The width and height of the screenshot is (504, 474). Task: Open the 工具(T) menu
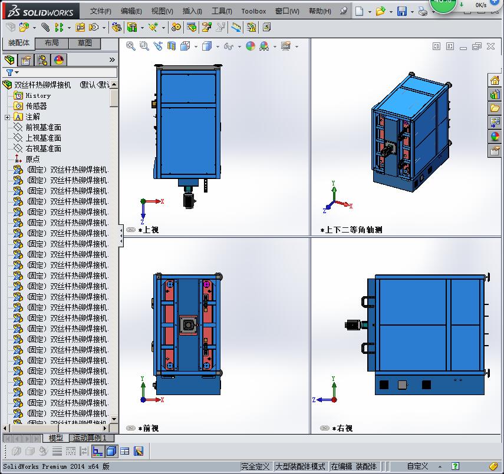[x=222, y=11]
